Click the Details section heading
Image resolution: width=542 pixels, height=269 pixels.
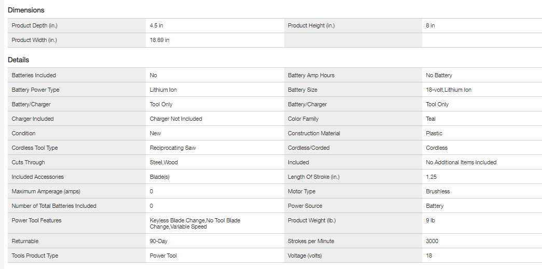19,60
